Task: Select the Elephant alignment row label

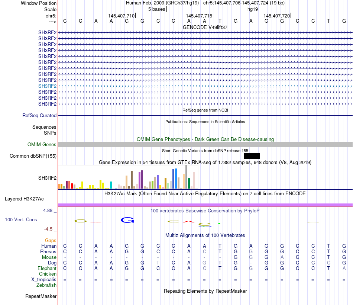Action: point(47,268)
